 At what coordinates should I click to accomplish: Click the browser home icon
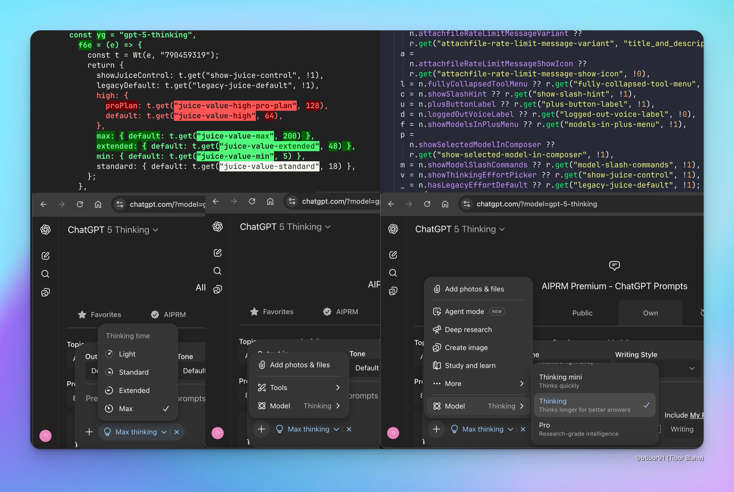(x=98, y=204)
